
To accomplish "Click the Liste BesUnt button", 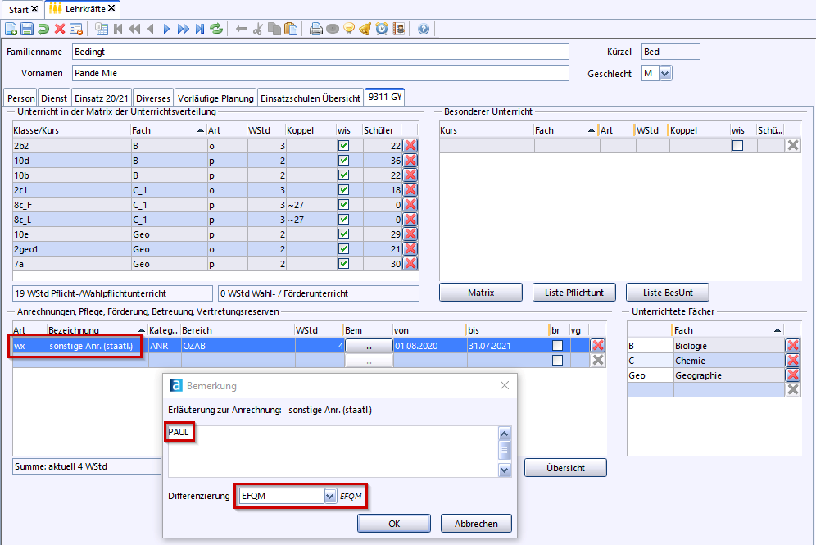I will (x=668, y=293).
